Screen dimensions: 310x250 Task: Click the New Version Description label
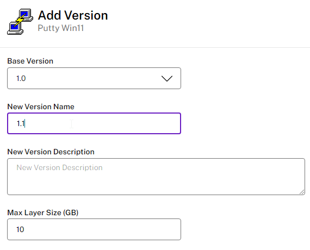coord(51,152)
